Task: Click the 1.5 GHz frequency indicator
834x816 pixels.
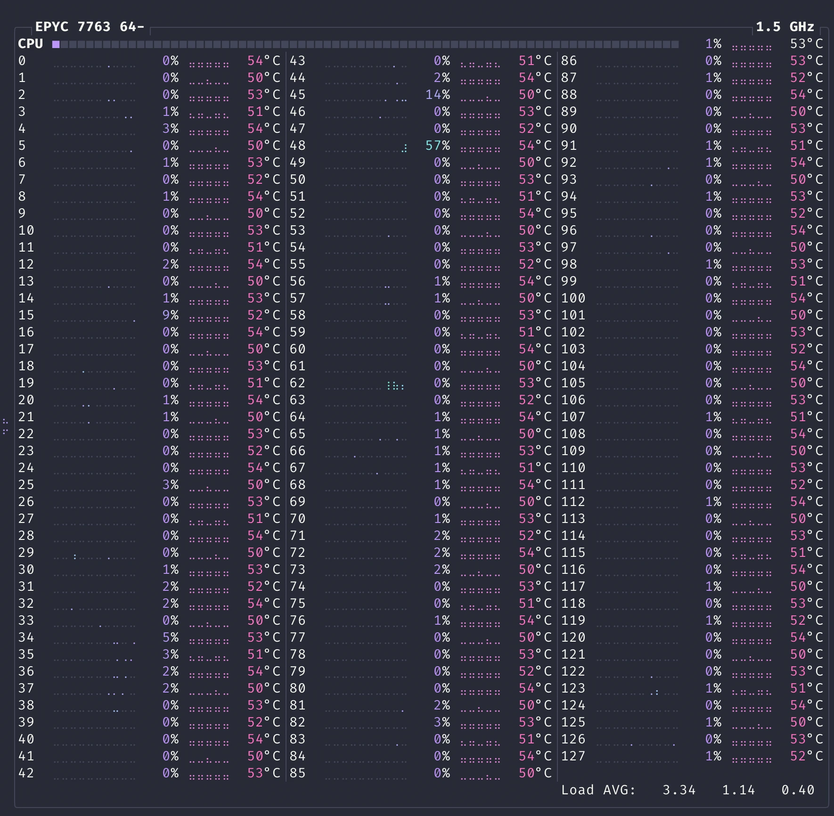Action: coord(785,27)
